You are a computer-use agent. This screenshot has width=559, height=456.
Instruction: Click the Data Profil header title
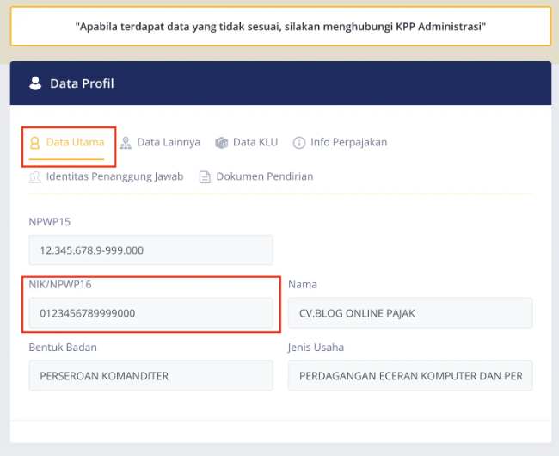coord(82,83)
